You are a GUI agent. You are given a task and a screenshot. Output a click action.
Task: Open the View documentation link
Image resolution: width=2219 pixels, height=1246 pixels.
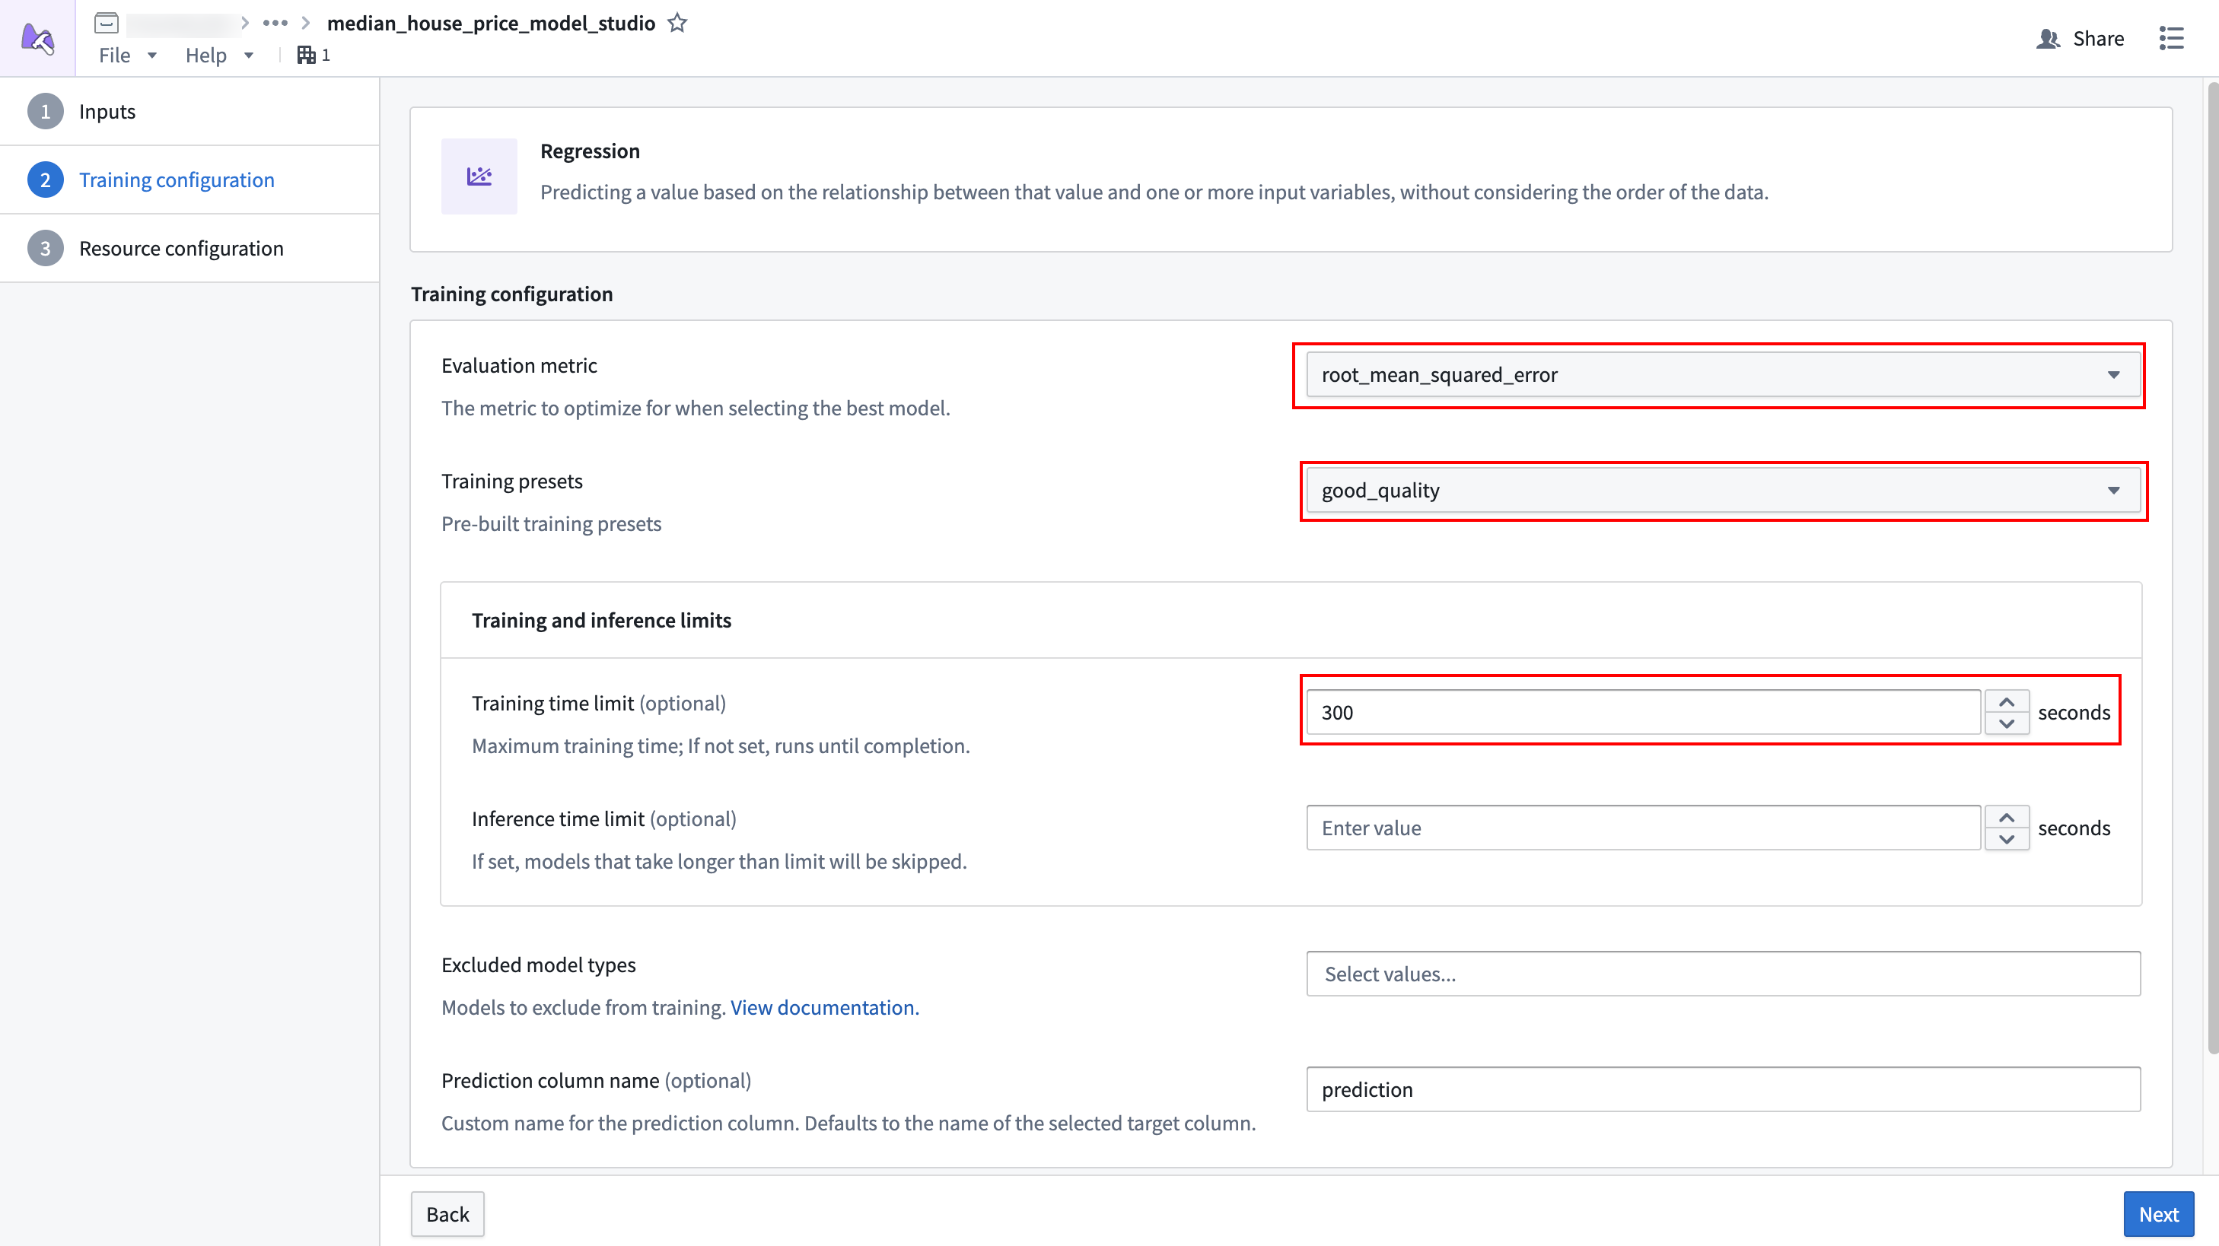coord(824,1007)
